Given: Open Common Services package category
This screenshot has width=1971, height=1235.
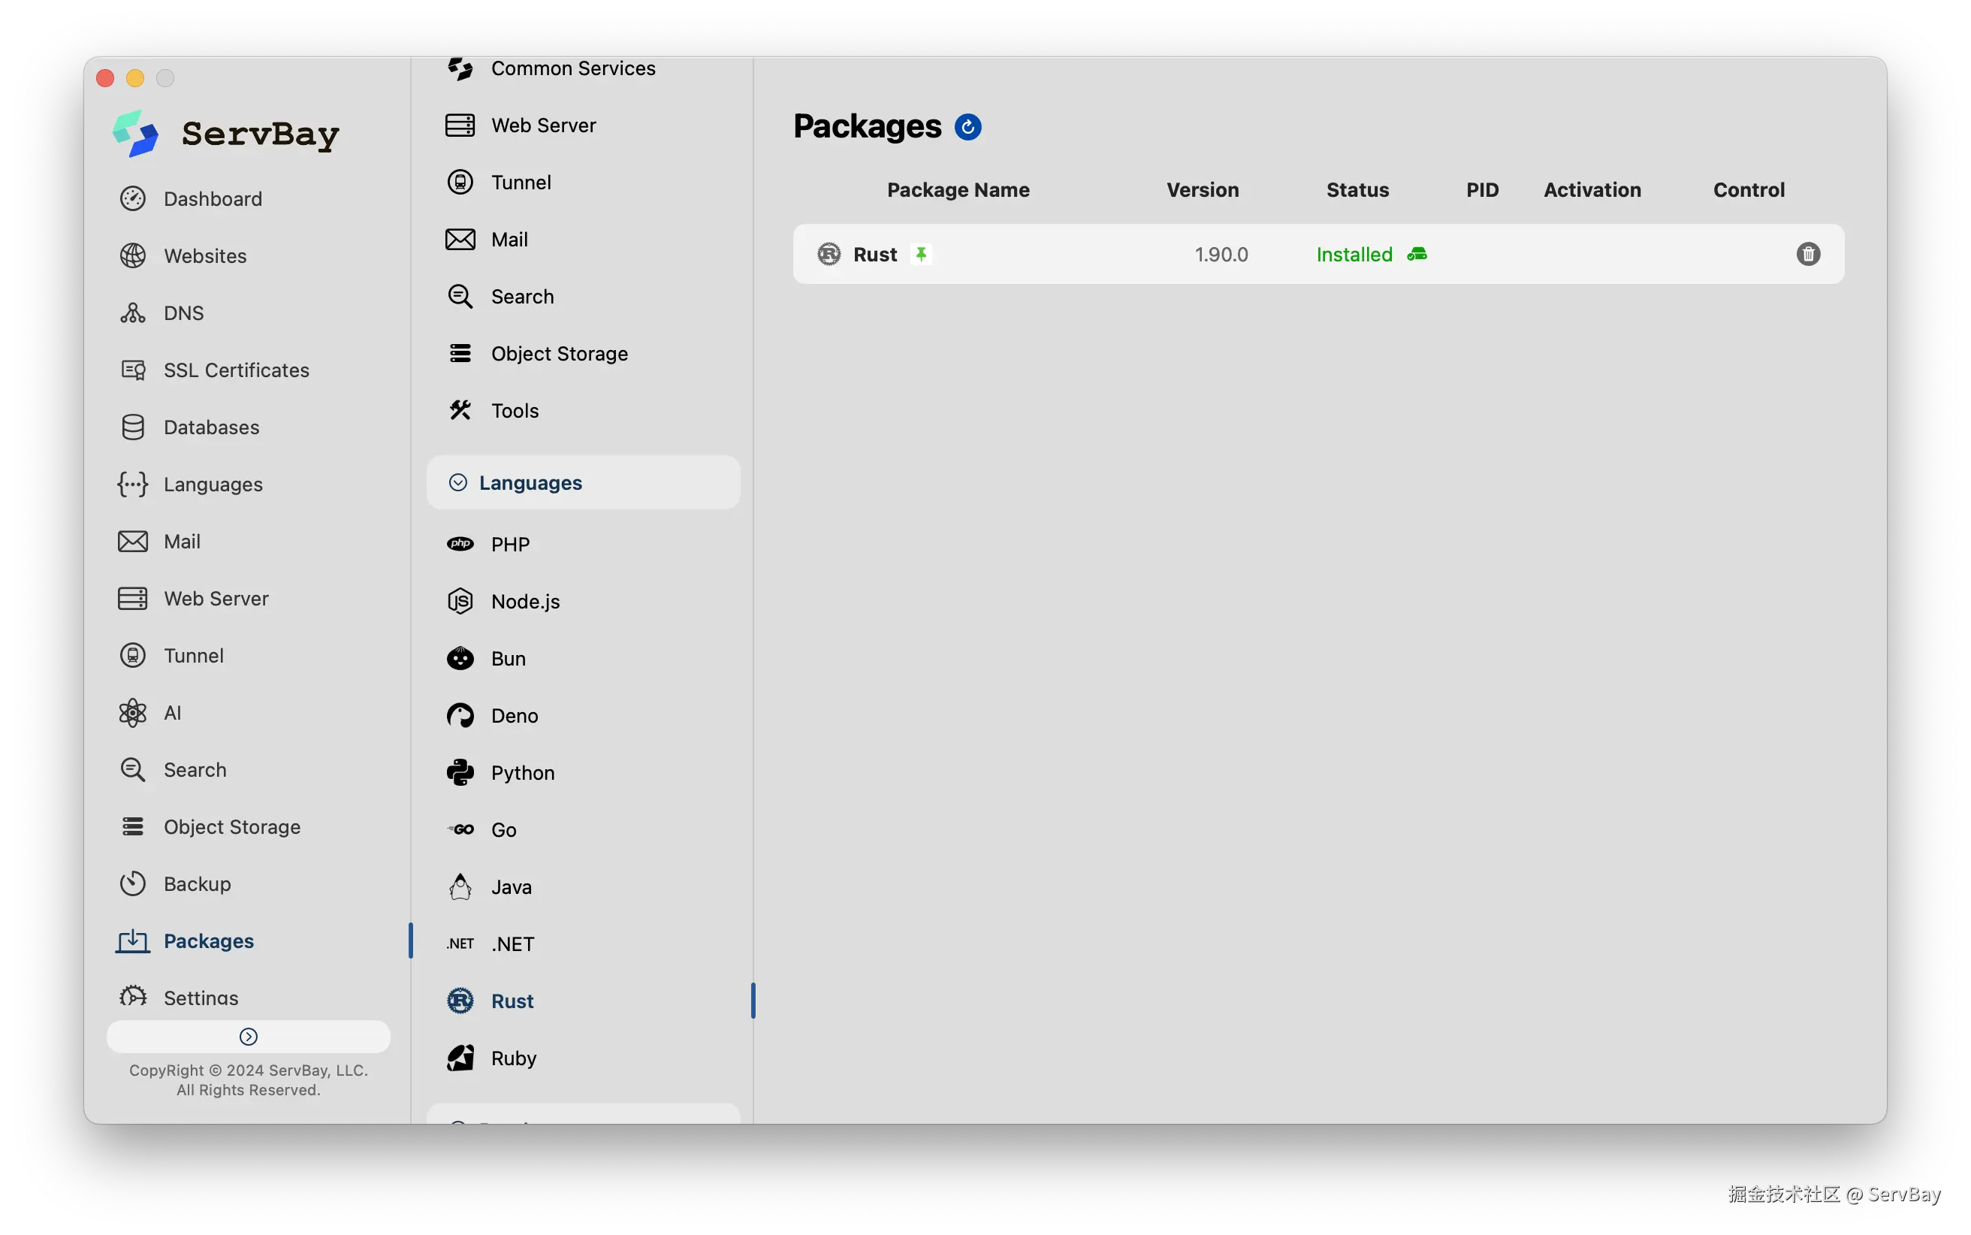Looking at the screenshot, I should coord(572,68).
